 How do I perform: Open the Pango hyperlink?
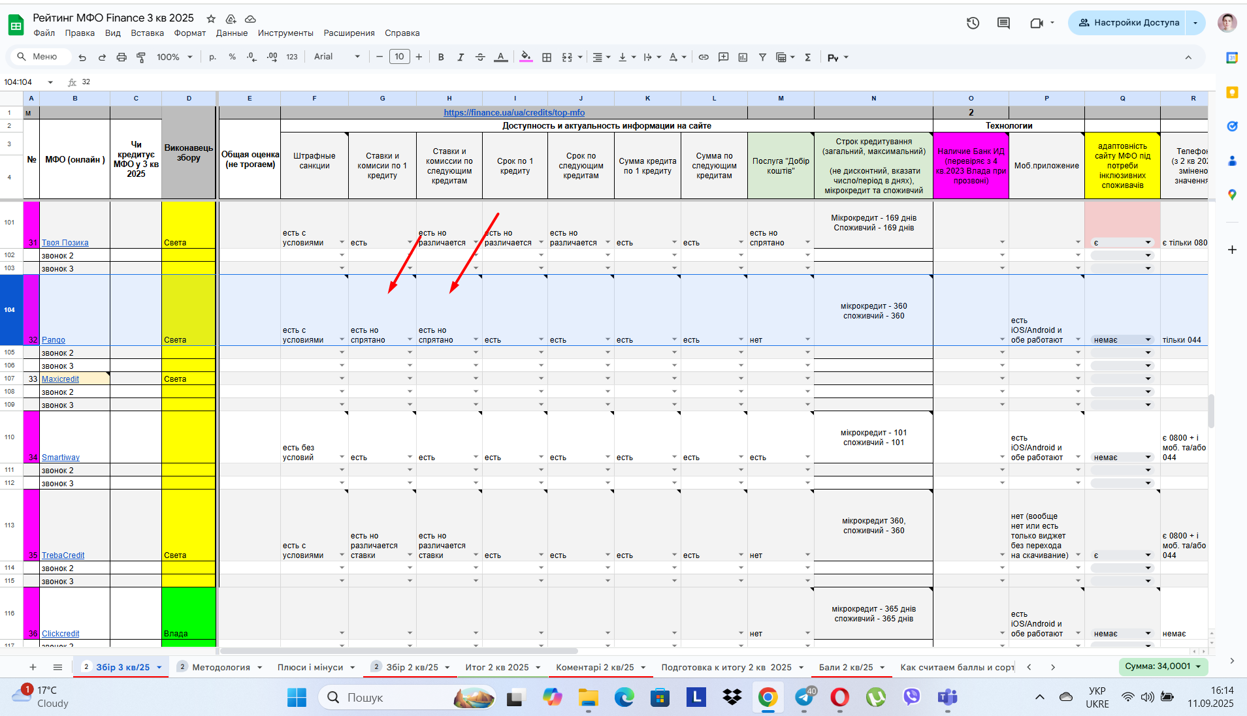tap(54, 340)
